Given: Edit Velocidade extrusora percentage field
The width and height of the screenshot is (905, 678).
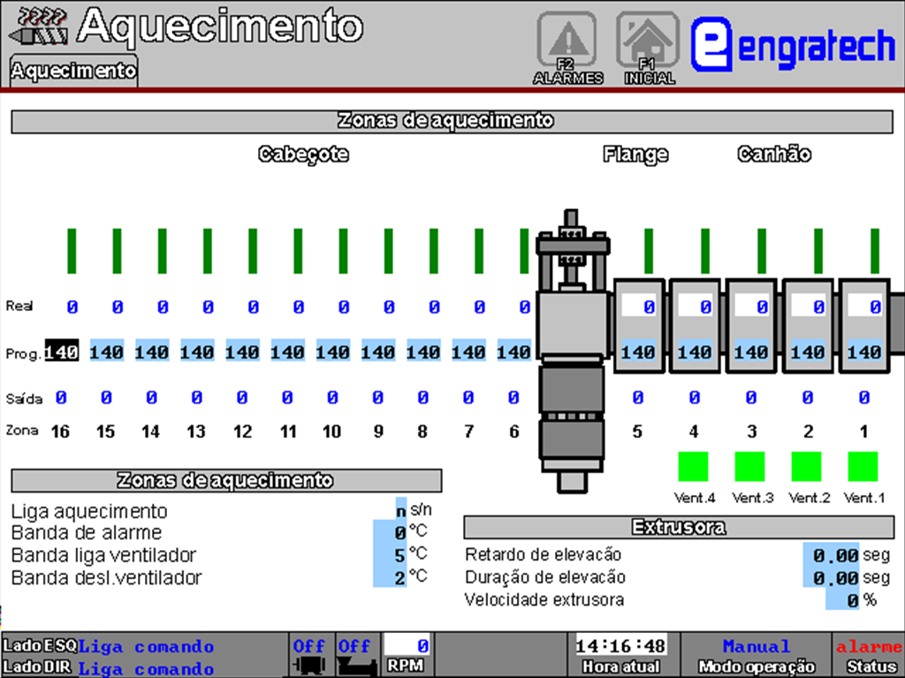Looking at the screenshot, I should pyautogui.click(x=842, y=600).
